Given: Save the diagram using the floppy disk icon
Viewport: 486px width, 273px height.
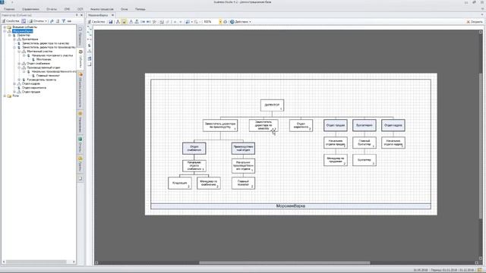Looking at the screenshot, I should pos(111,22).
